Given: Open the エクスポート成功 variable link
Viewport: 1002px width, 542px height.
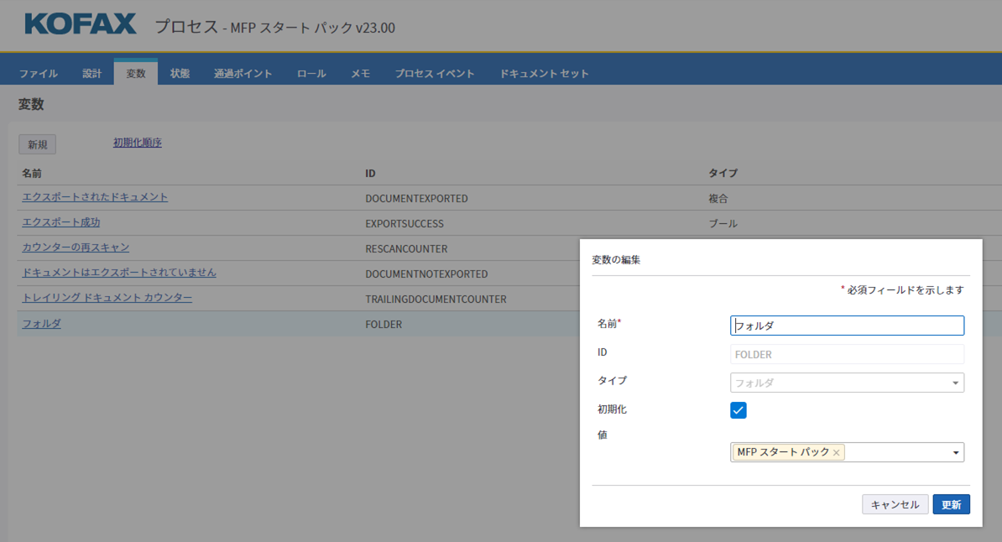Looking at the screenshot, I should coord(61,222).
